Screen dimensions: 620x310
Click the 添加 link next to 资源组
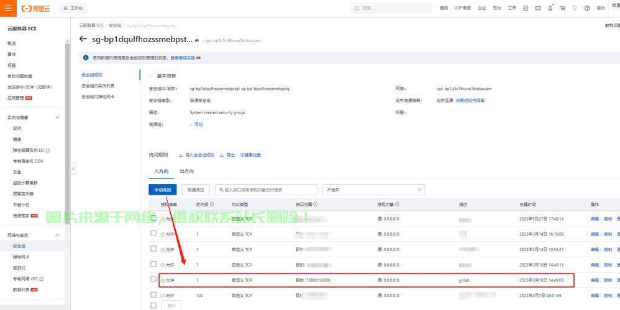[198, 125]
